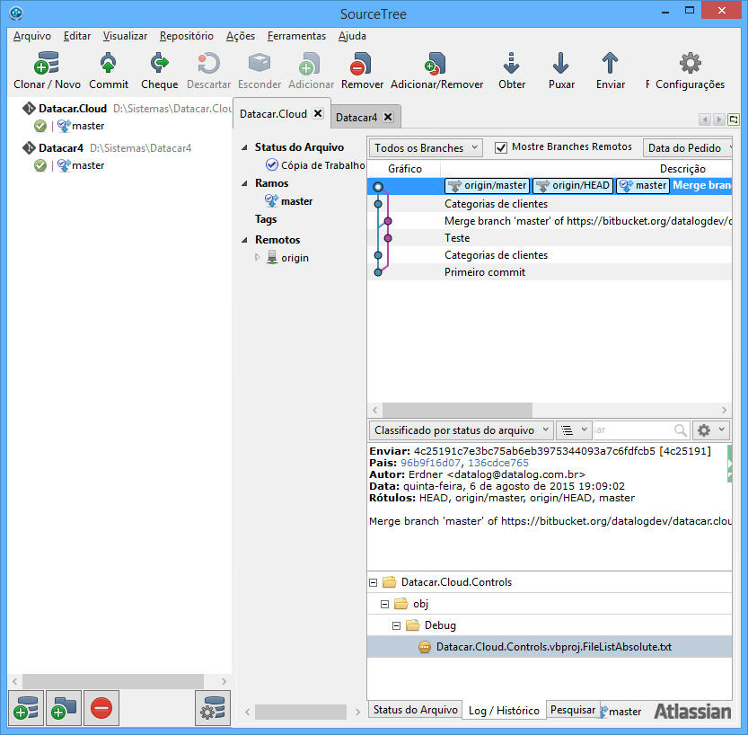Image resolution: width=748 pixels, height=735 pixels.
Task: Open parent commit link 96b9f16d07
Action: [430, 463]
